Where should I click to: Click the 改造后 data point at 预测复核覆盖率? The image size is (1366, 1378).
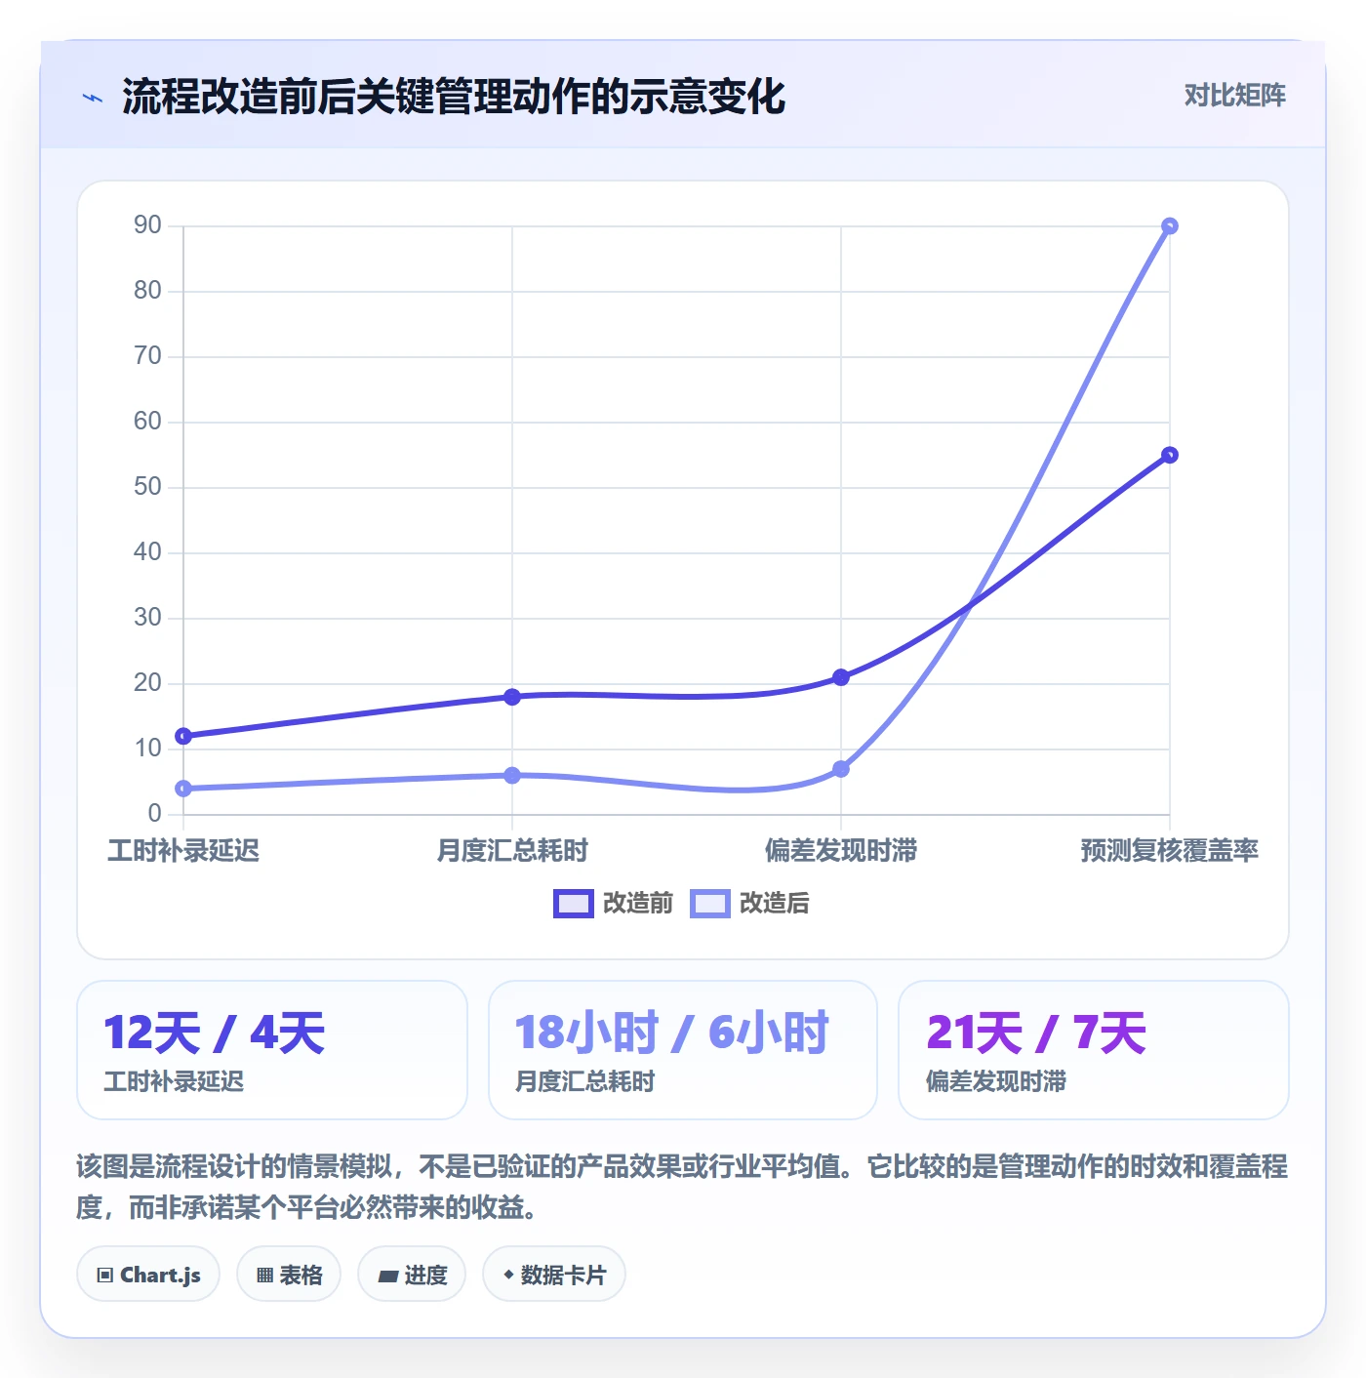[1170, 226]
